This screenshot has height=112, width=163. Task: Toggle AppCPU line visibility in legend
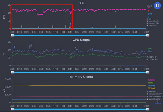click(x=151, y=57)
